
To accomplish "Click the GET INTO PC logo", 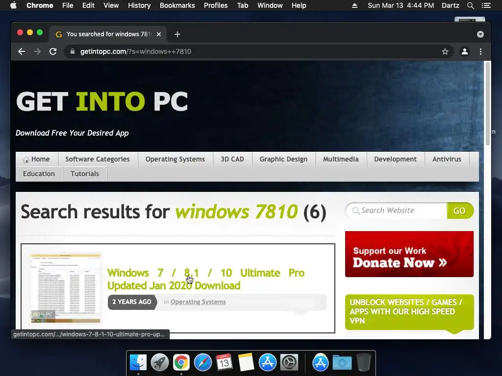I will (102, 101).
